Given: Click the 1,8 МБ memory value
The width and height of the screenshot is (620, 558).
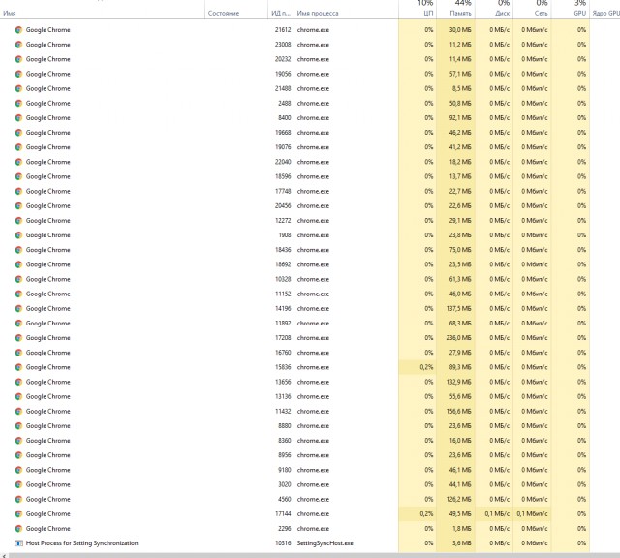Looking at the screenshot, I should point(462,528).
